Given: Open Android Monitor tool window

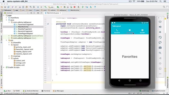Looking at the screenshot, I should [x=31, y=91].
